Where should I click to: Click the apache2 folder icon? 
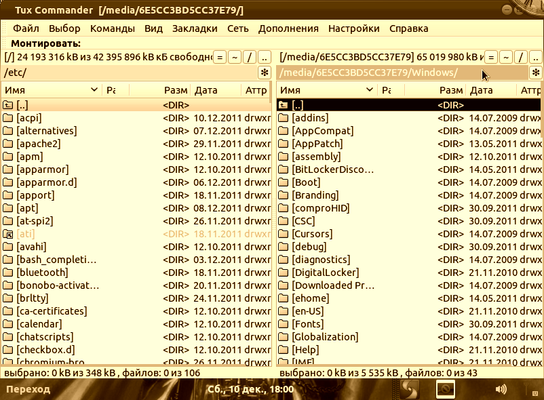click(x=8, y=144)
